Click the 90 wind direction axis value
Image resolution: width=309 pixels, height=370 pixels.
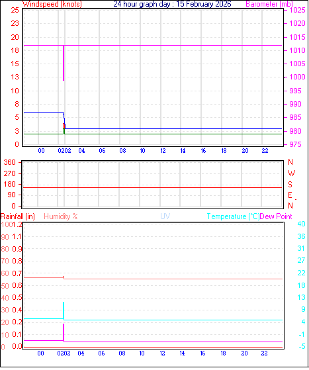[x=11, y=195]
